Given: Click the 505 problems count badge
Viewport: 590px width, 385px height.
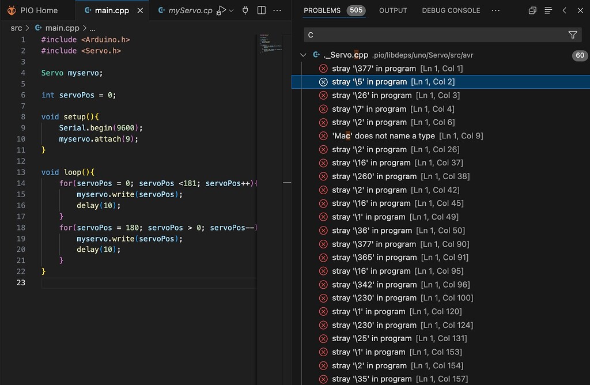Looking at the screenshot, I should point(356,10).
